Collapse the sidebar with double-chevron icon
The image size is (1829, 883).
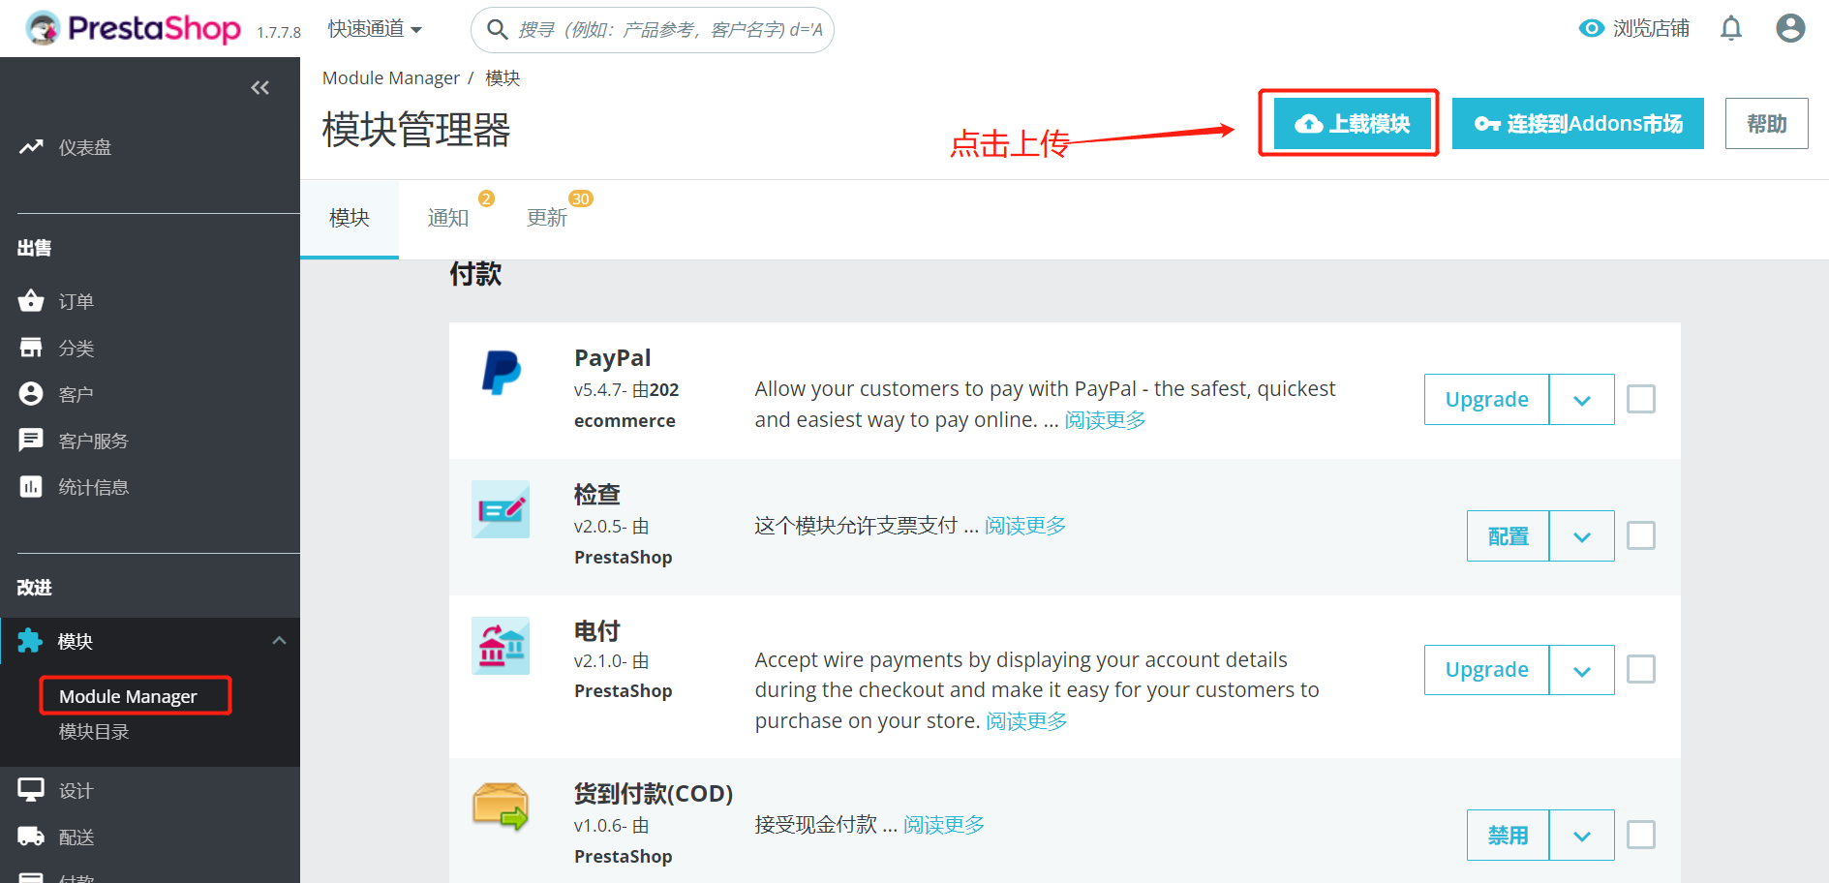click(259, 88)
